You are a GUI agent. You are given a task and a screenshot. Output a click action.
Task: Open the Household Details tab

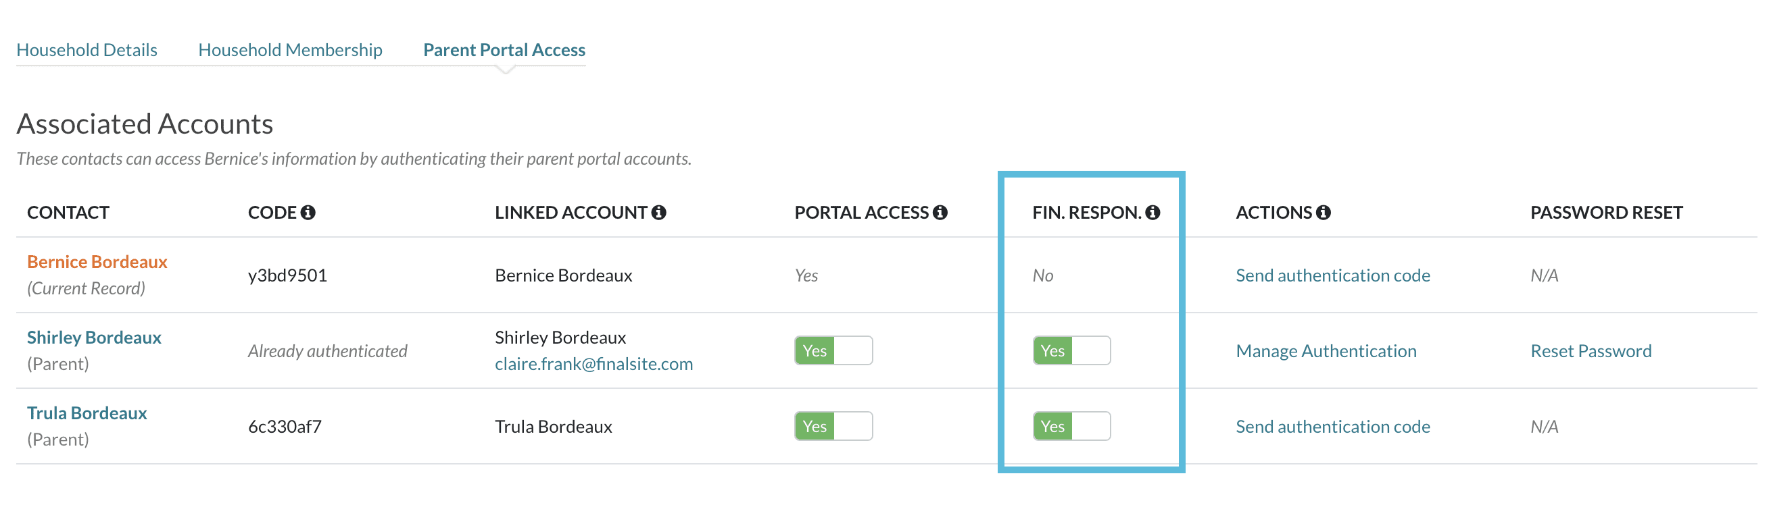(x=87, y=50)
